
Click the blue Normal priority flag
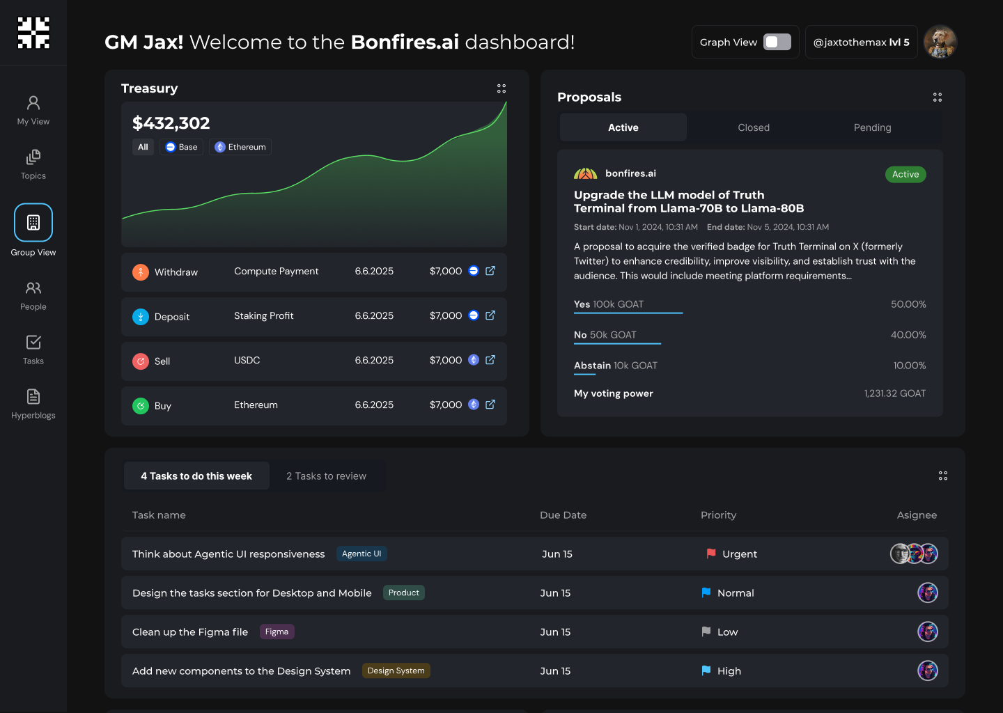pos(706,593)
